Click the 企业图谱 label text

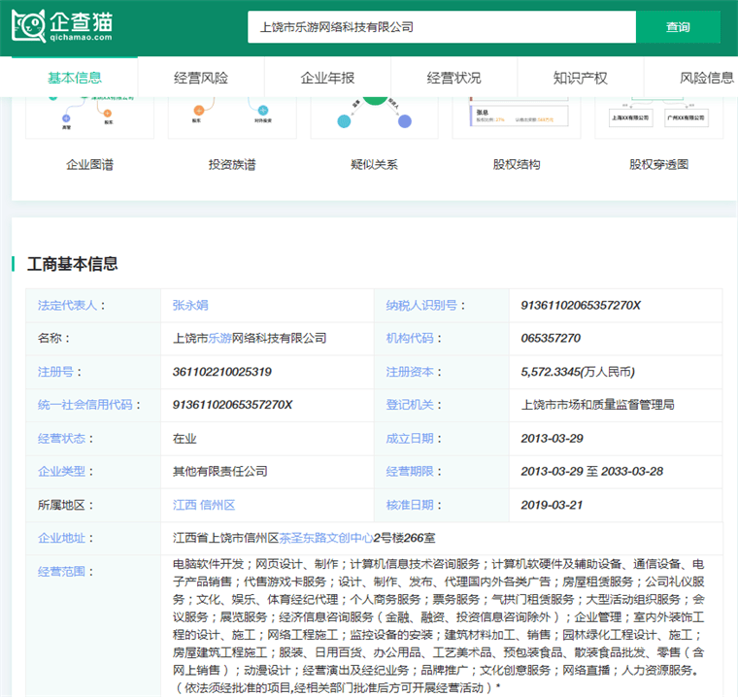click(x=89, y=164)
